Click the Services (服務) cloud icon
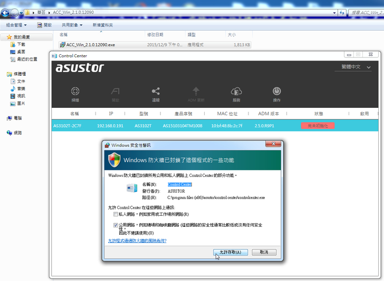The image size is (384, 281). (x=236, y=92)
